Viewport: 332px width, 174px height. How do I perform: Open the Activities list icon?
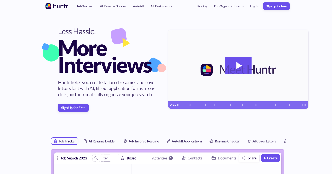tap(148, 158)
